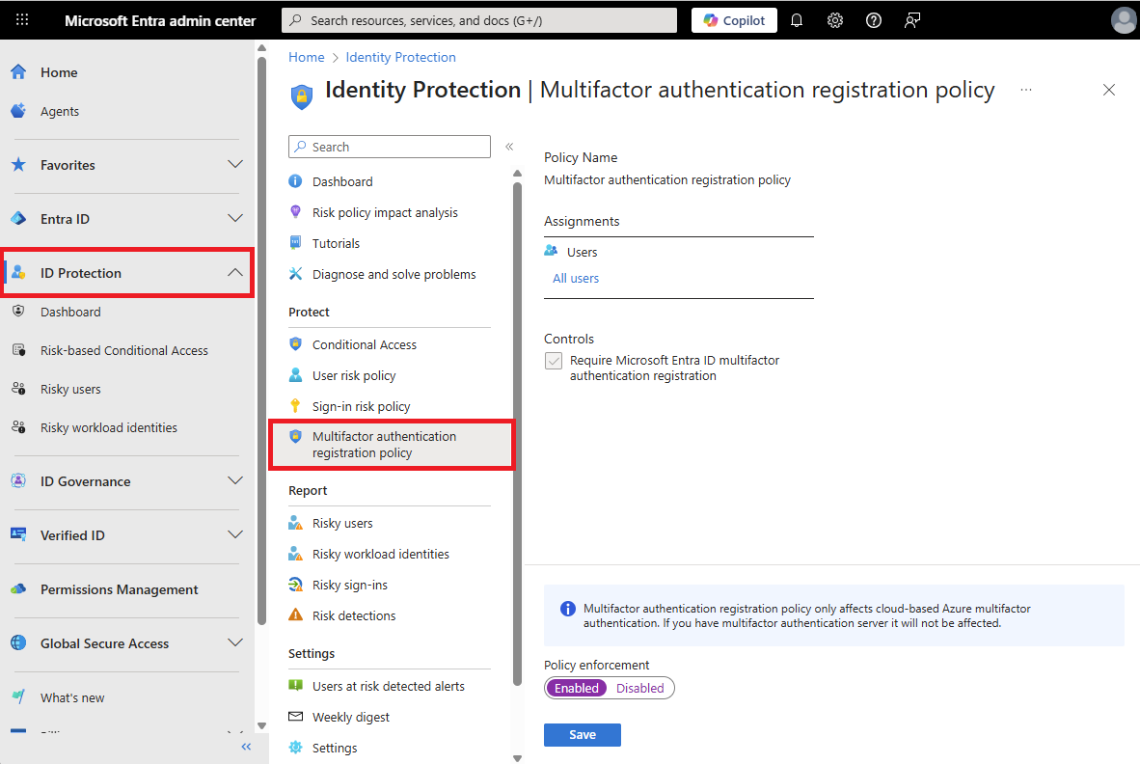The height and width of the screenshot is (764, 1140).
Task: Click the Weekly digest envelope icon
Action: click(295, 716)
